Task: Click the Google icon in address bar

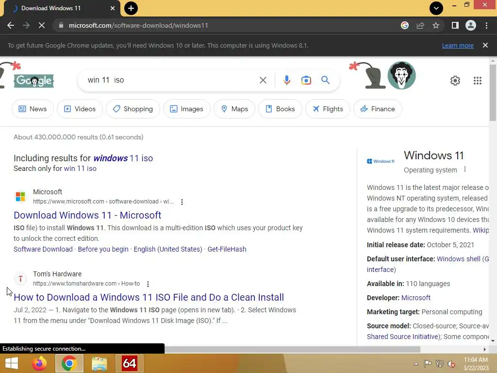Action: (405, 25)
